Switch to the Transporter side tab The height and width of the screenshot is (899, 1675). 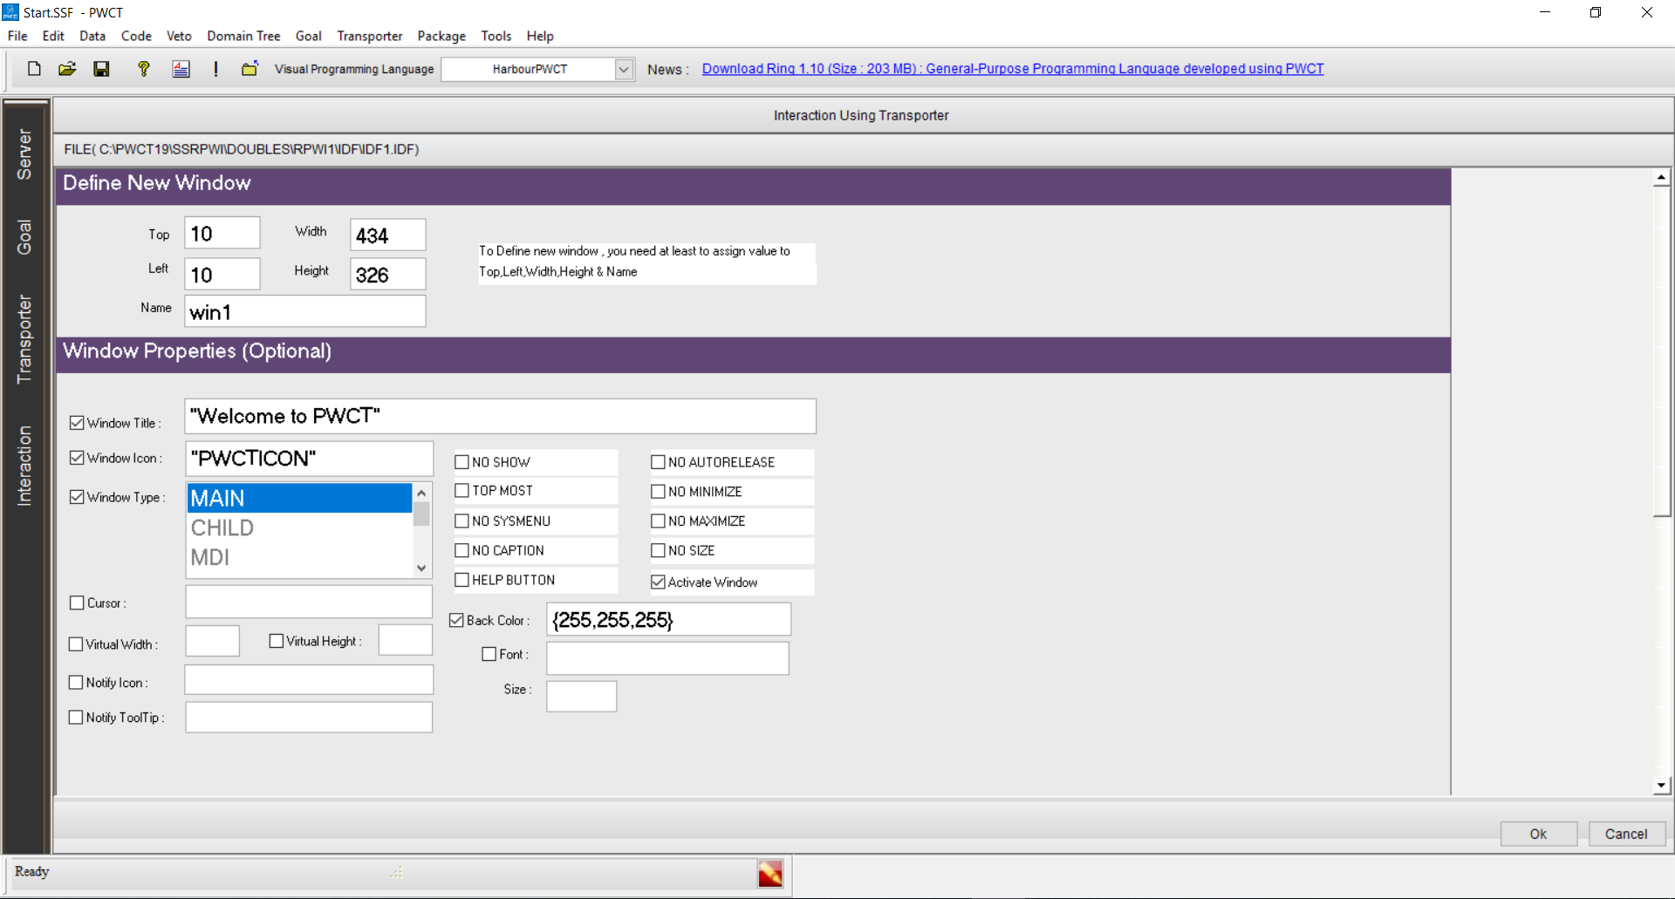pyautogui.click(x=24, y=339)
